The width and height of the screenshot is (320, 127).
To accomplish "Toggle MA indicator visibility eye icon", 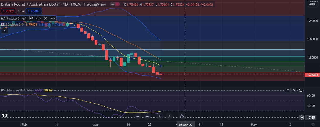I will 24,18.
